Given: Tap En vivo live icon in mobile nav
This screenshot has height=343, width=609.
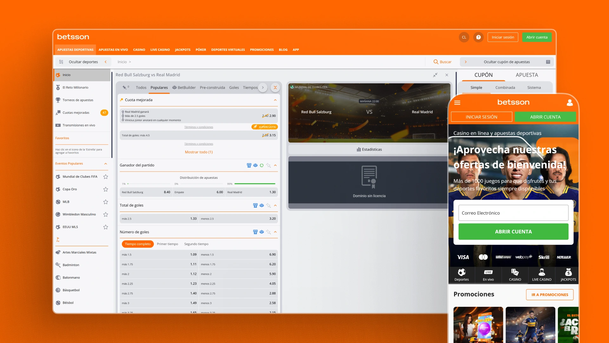Looking at the screenshot, I should point(488,275).
